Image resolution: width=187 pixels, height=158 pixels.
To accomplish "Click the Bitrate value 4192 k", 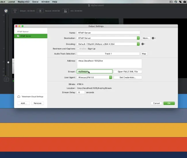I will (80, 84).
